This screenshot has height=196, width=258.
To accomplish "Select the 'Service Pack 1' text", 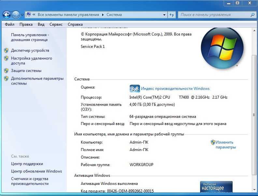I will (x=93, y=47).
